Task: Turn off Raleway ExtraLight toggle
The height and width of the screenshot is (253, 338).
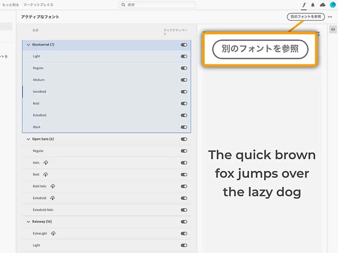Action: (x=184, y=234)
